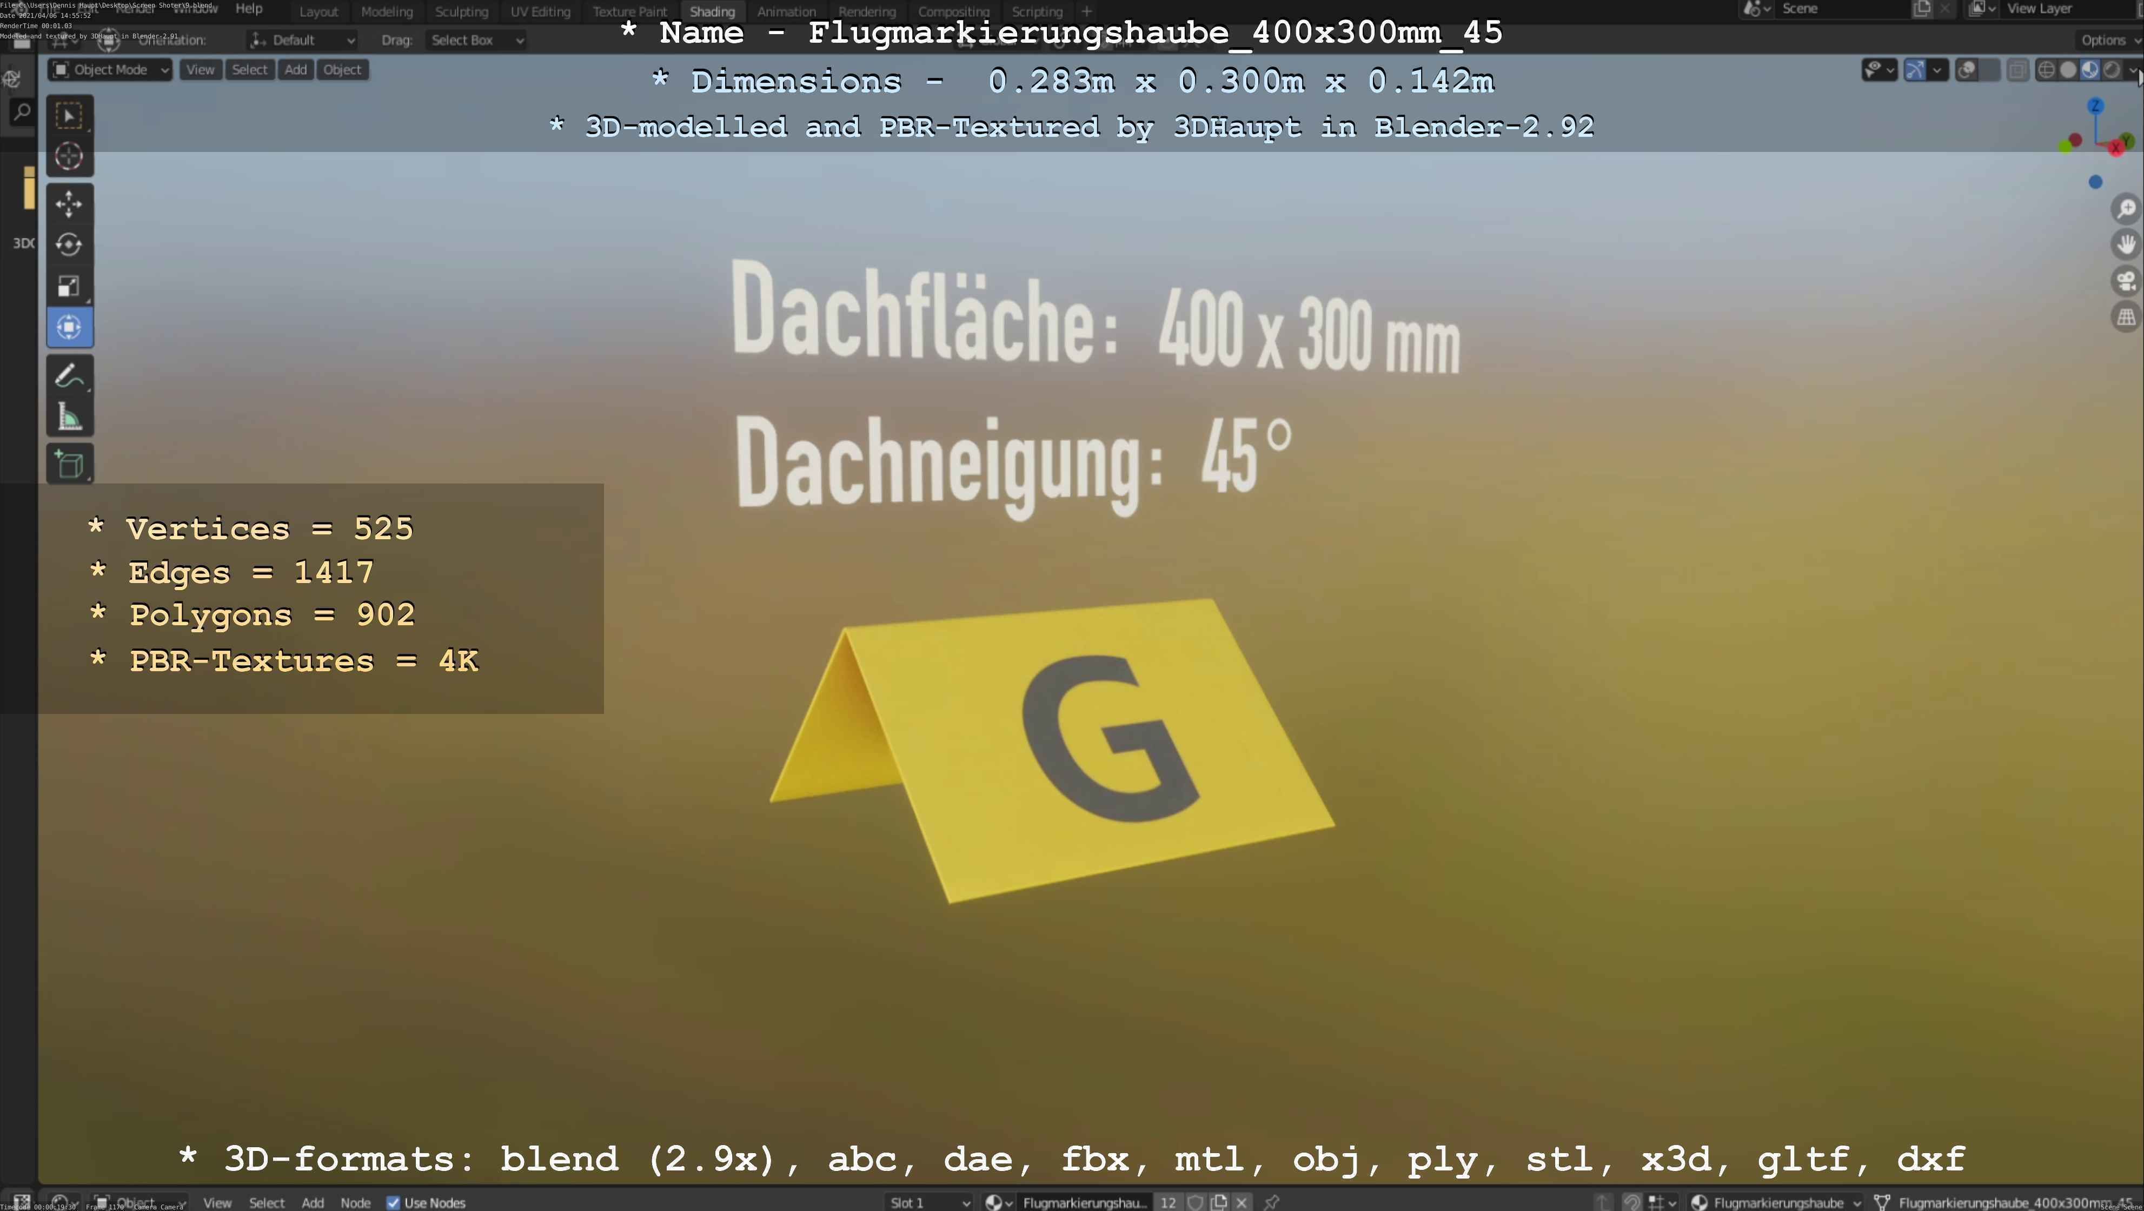This screenshot has width=2144, height=1211.
Task: Toggle Use Nodes checkbox
Action: pyautogui.click(x=393, y=1203)
